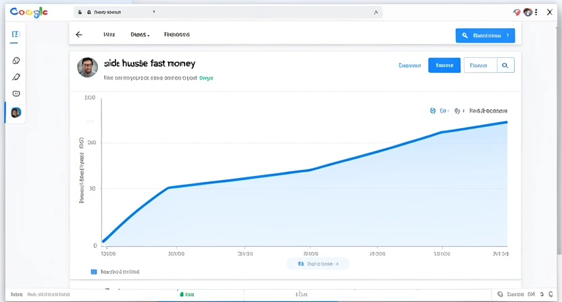Click the back arrow
The image size is (562, 302).
(79, 34)
